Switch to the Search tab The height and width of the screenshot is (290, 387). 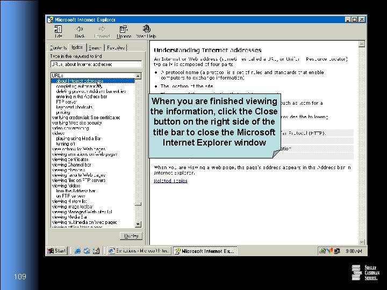click(95, 48)
